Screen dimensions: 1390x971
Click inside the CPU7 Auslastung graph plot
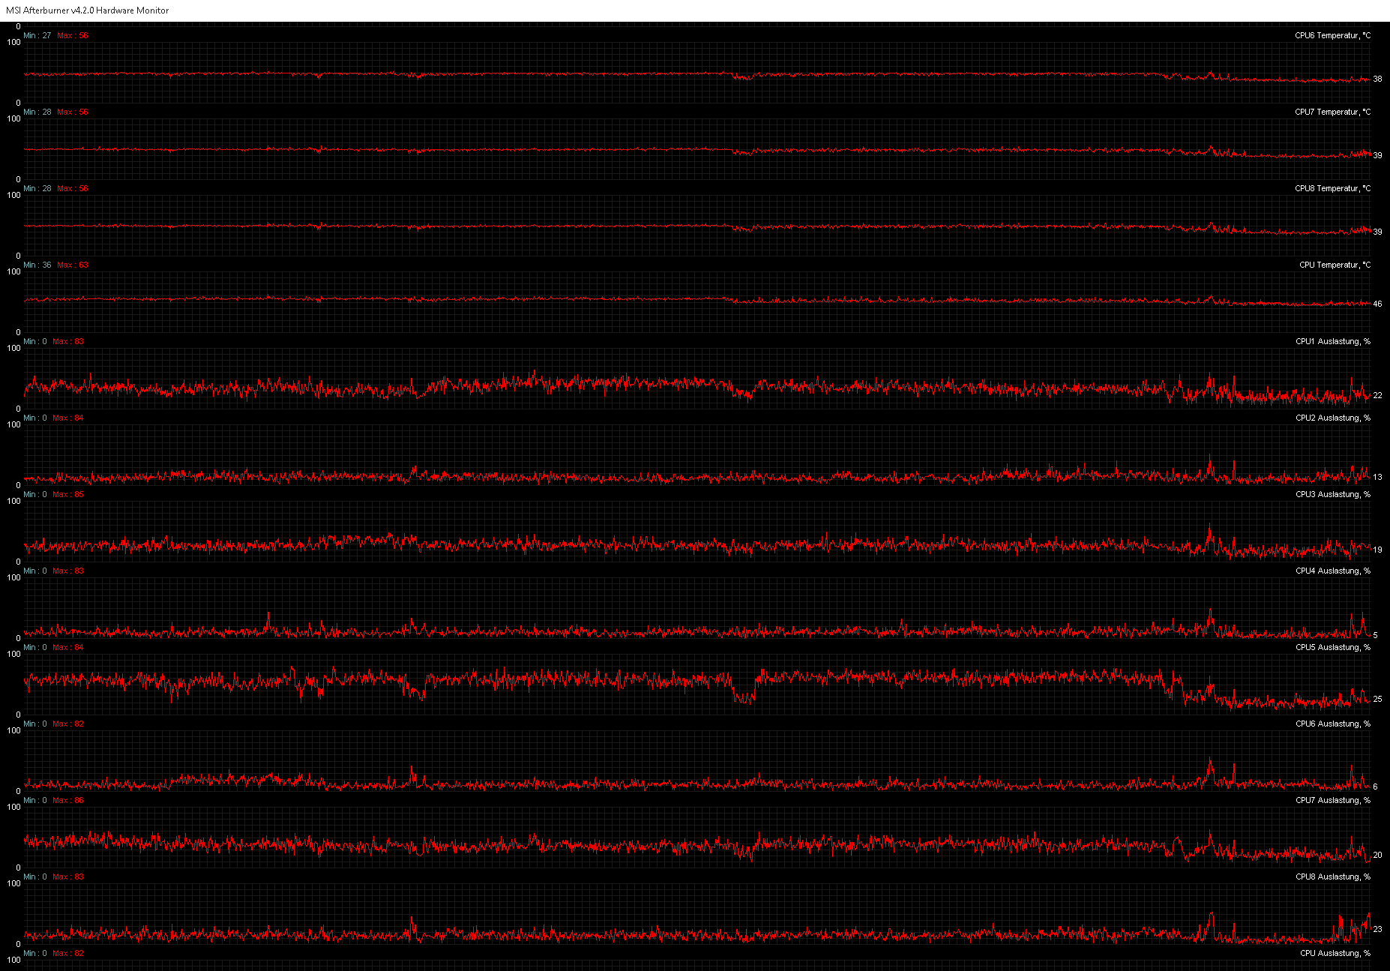point(697,837)
